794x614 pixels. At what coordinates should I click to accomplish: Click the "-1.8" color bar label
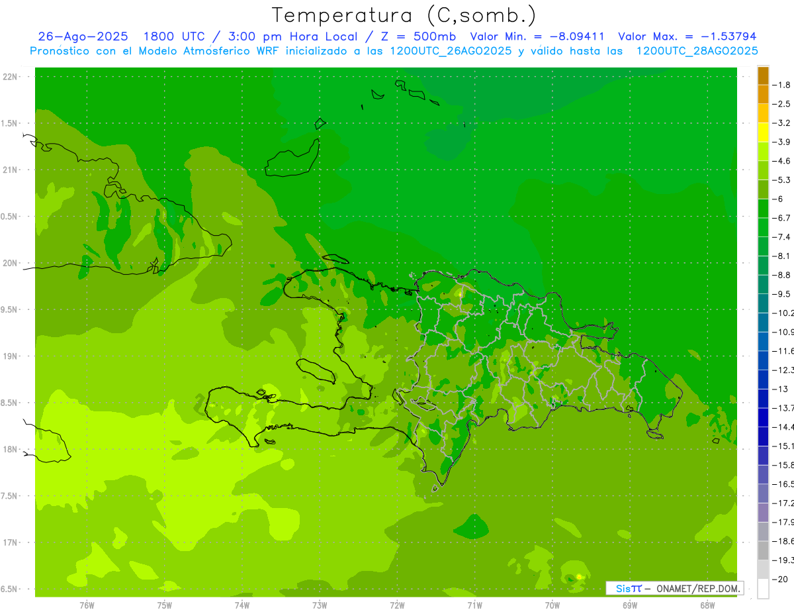[781, 85]
